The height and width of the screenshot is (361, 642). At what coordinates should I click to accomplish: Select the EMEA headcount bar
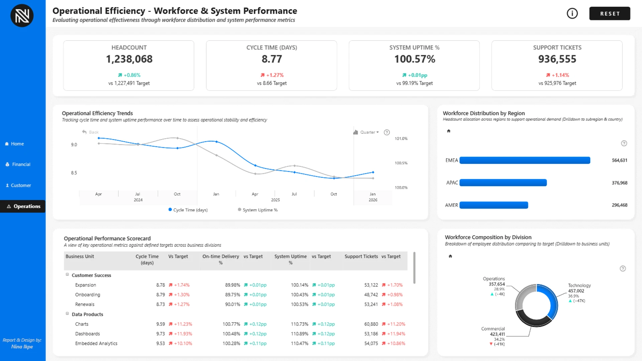525,160
